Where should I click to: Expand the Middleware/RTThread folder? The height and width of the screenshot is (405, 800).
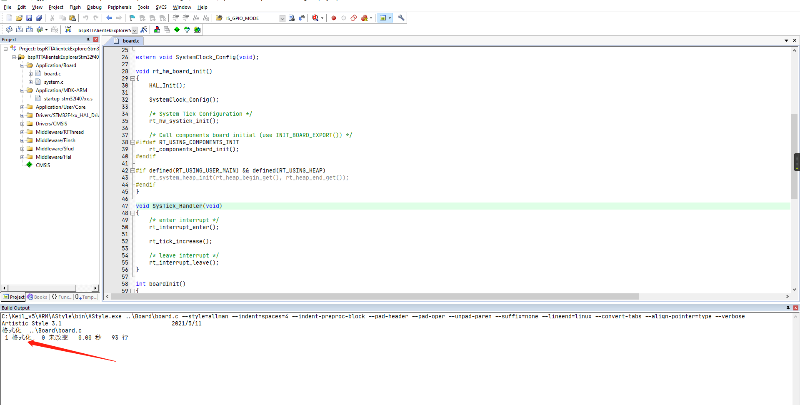22,132
